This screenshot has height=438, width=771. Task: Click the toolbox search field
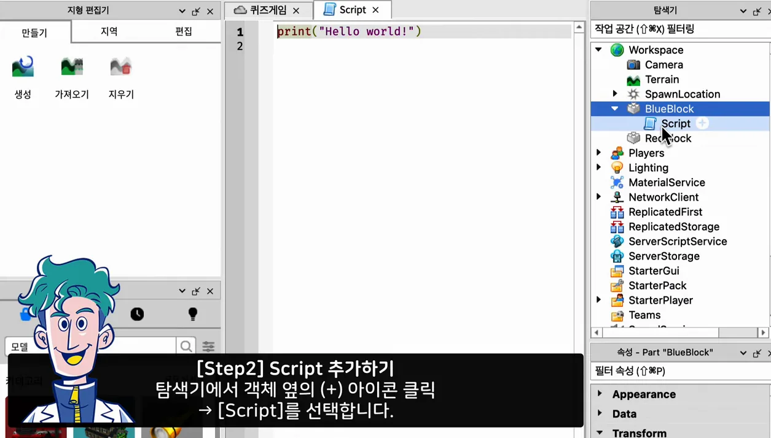pyautogui.click(x=90, y=347)
